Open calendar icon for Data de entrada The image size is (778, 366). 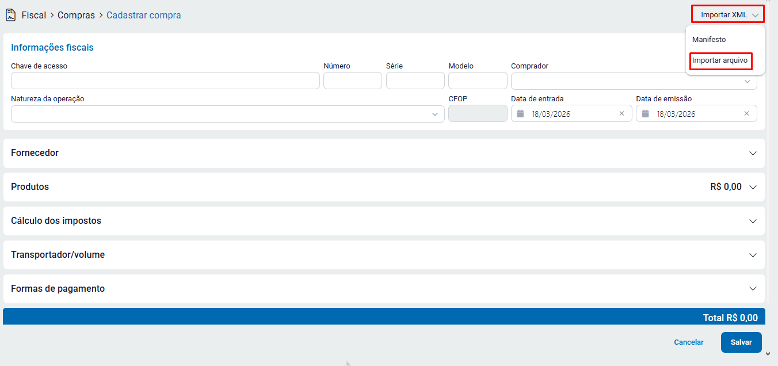point(520,114)
